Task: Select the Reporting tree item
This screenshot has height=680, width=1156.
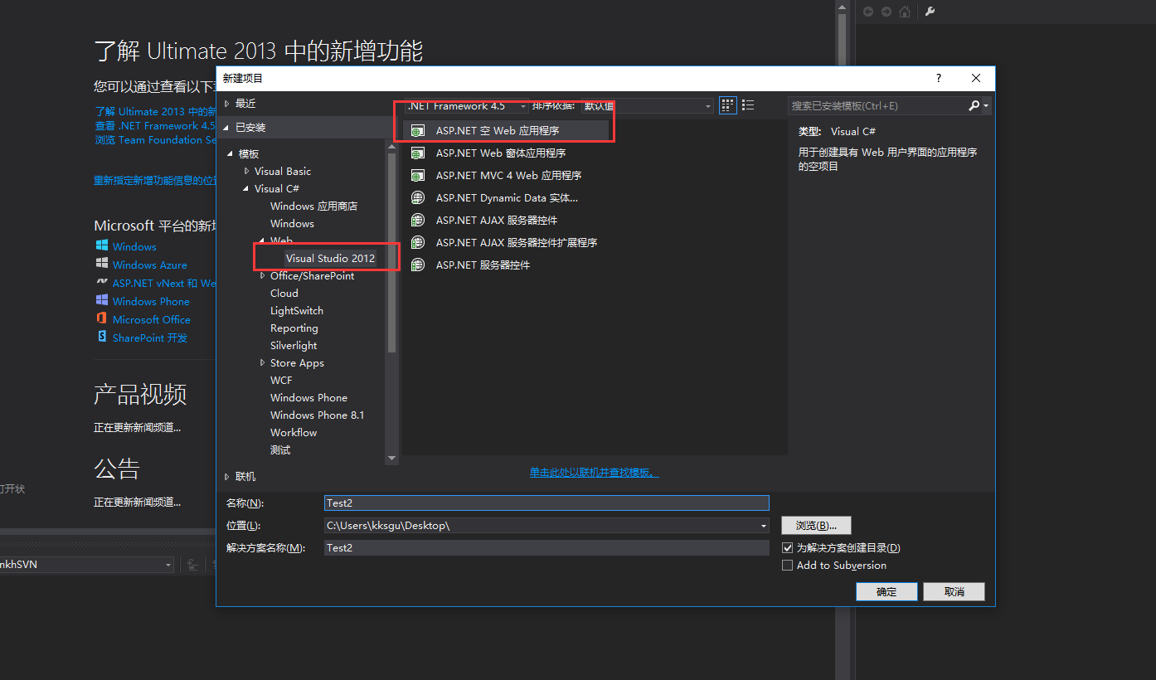Action: 294,328
